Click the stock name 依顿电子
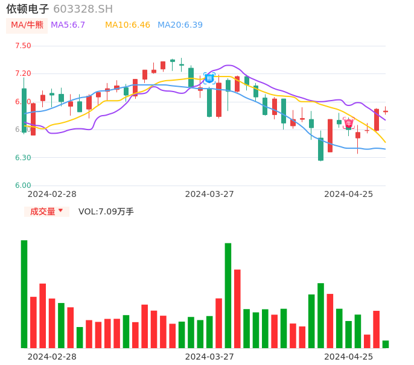 (28, 9)
